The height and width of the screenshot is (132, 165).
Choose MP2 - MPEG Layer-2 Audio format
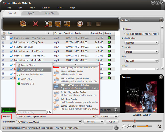click(x=76, y=80)
